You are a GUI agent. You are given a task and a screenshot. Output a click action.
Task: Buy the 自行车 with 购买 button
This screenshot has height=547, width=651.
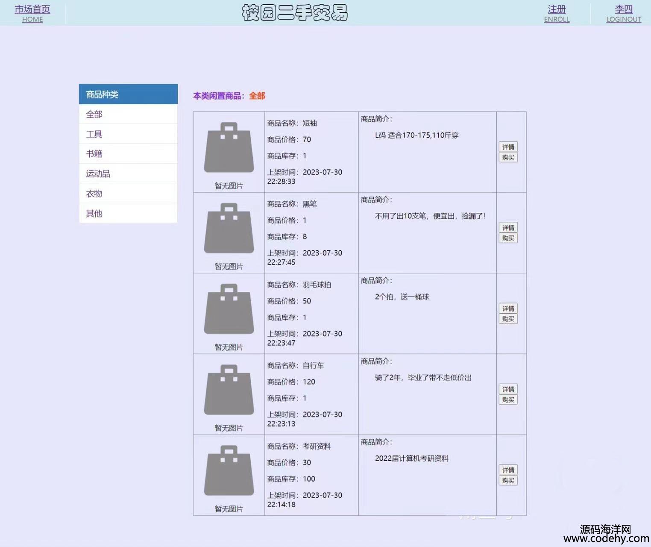(508, 400)
